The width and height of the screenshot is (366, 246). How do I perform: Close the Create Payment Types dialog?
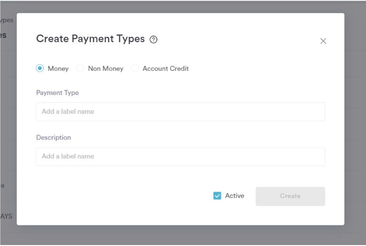pyautogui.click(x=323, y=41)
